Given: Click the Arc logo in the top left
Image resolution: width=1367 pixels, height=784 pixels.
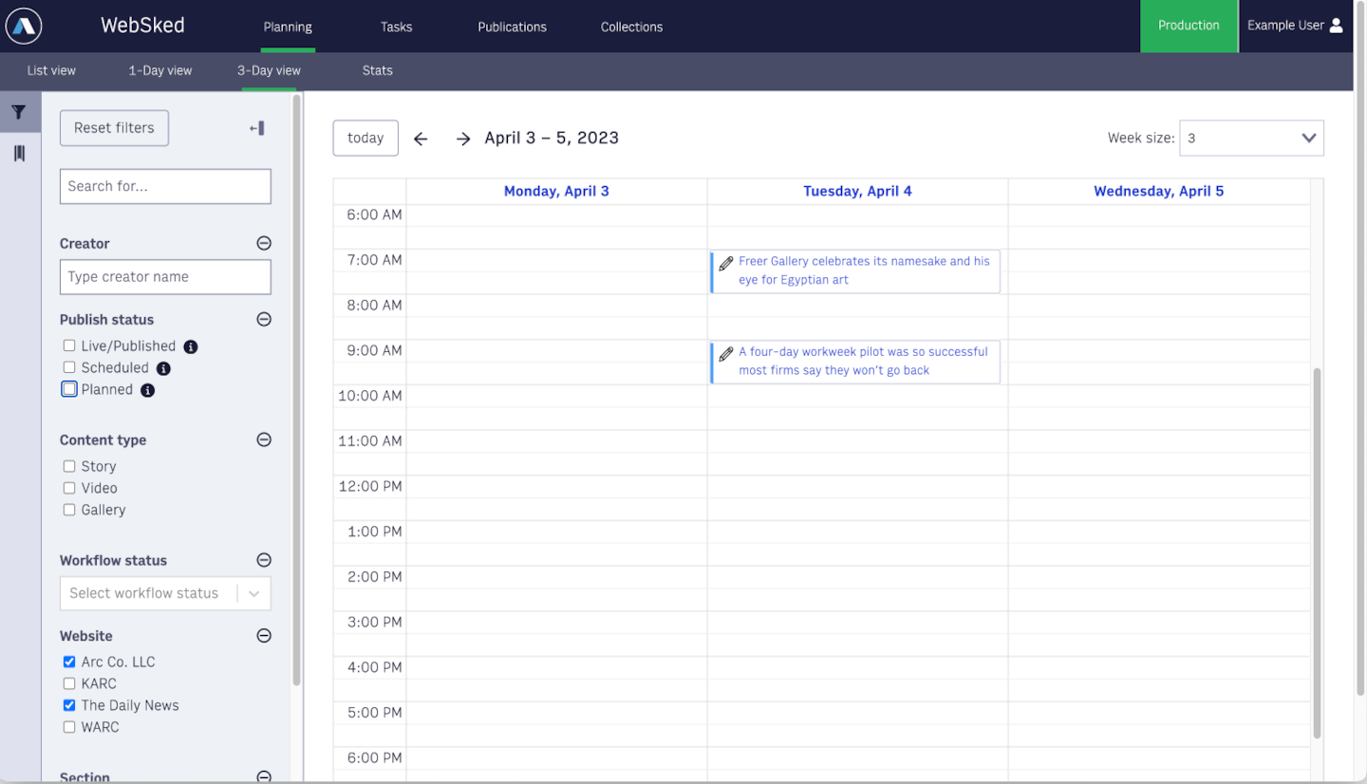Looking at the screenshot, I should point(23,26).
